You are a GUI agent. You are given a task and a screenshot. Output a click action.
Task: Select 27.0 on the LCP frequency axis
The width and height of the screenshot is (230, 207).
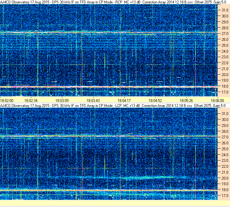pos(225,137)
